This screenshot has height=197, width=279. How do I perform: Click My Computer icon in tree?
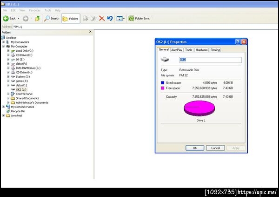click(8, 47)
